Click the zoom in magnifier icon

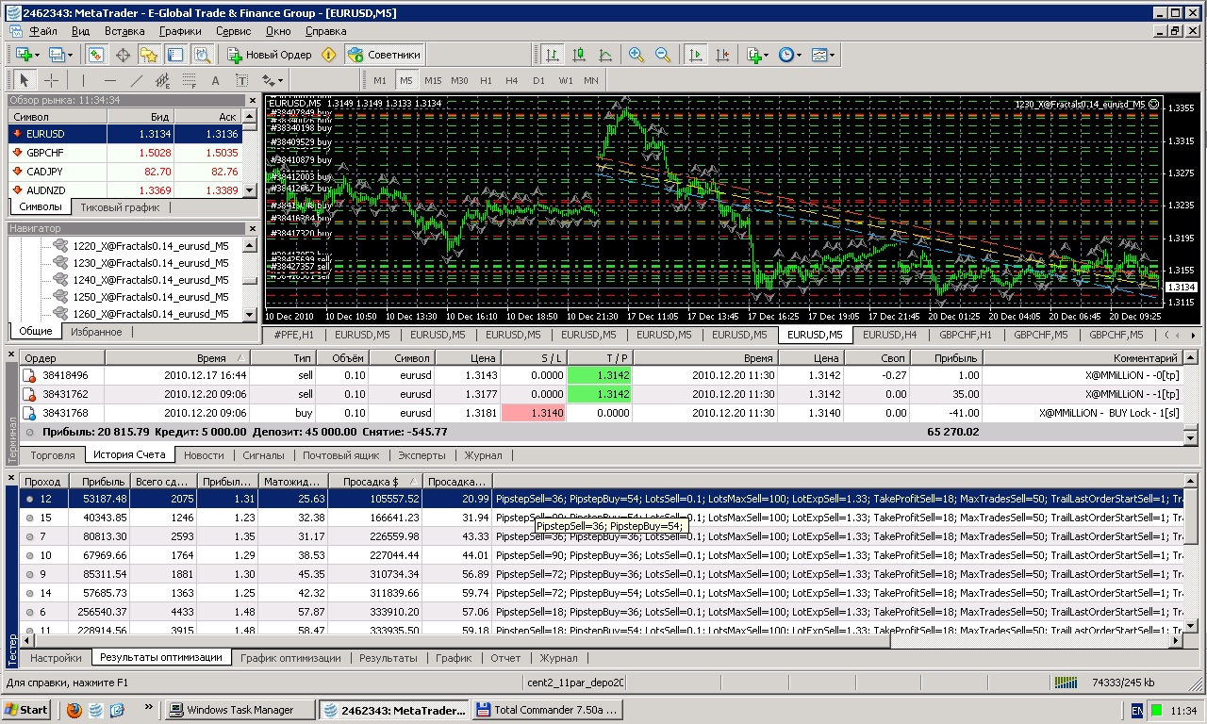637,56
